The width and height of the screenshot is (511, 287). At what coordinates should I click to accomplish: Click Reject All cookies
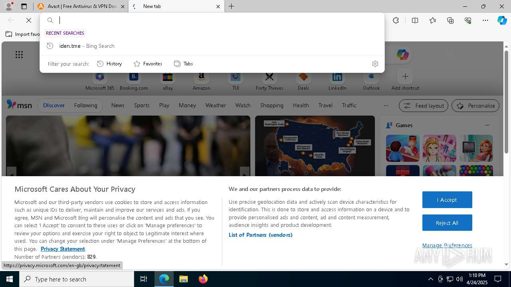coord(447,223)
